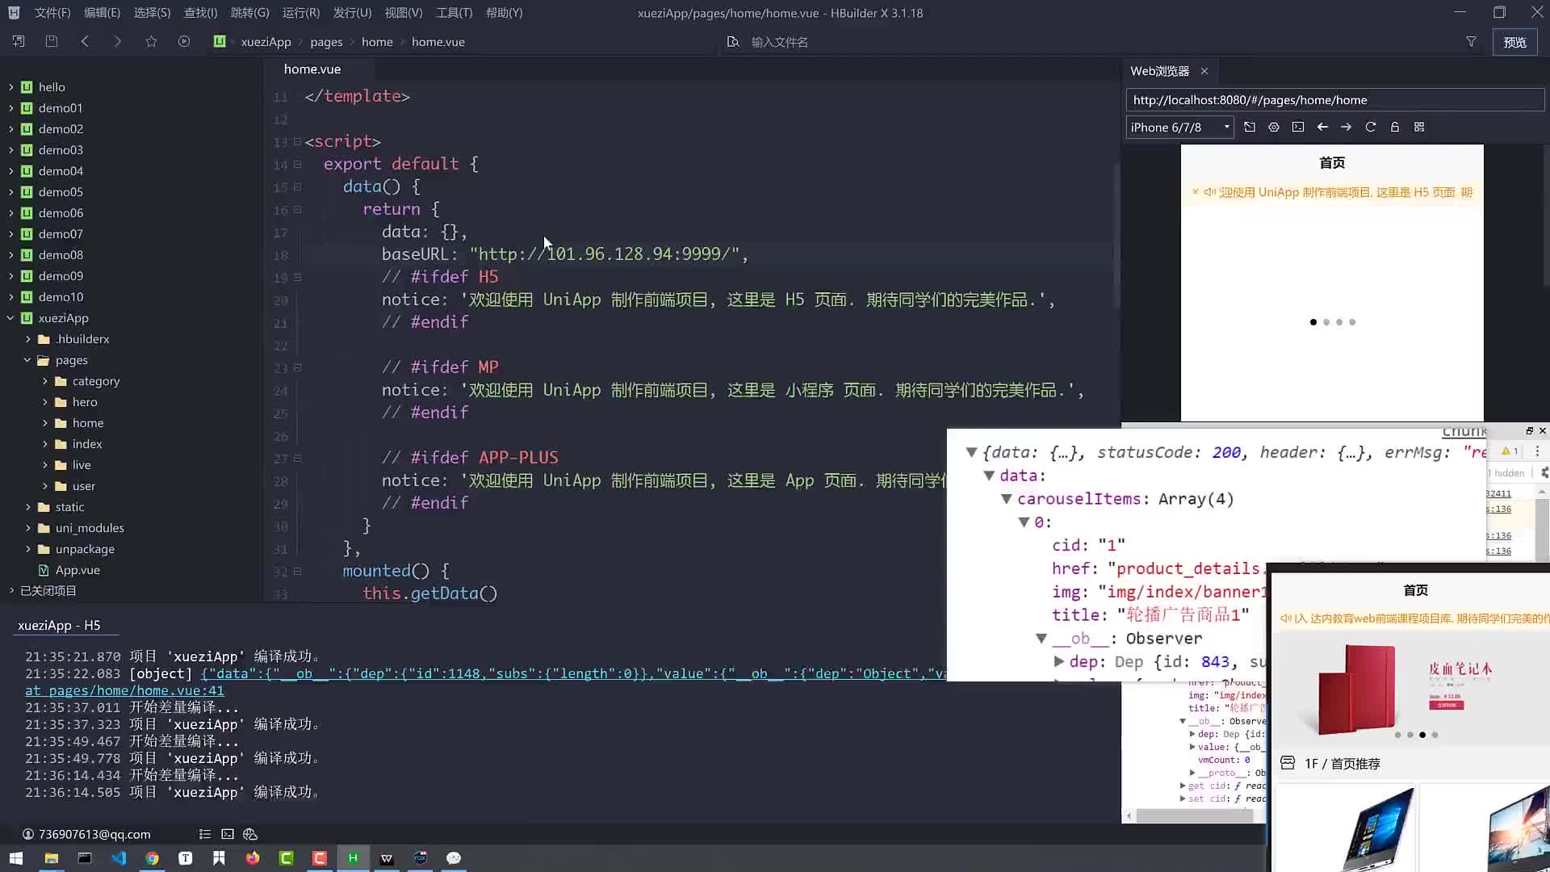Viewport: 1550px width, 872px height.
Task: Expand the dep: Dep entry in overlay
Action: [x=1059, y=661]
